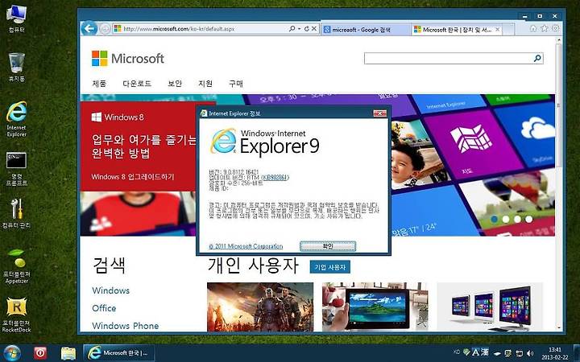Open the game warriors thumbnail
Screen dimensions: 580x362
coord(260,306)
